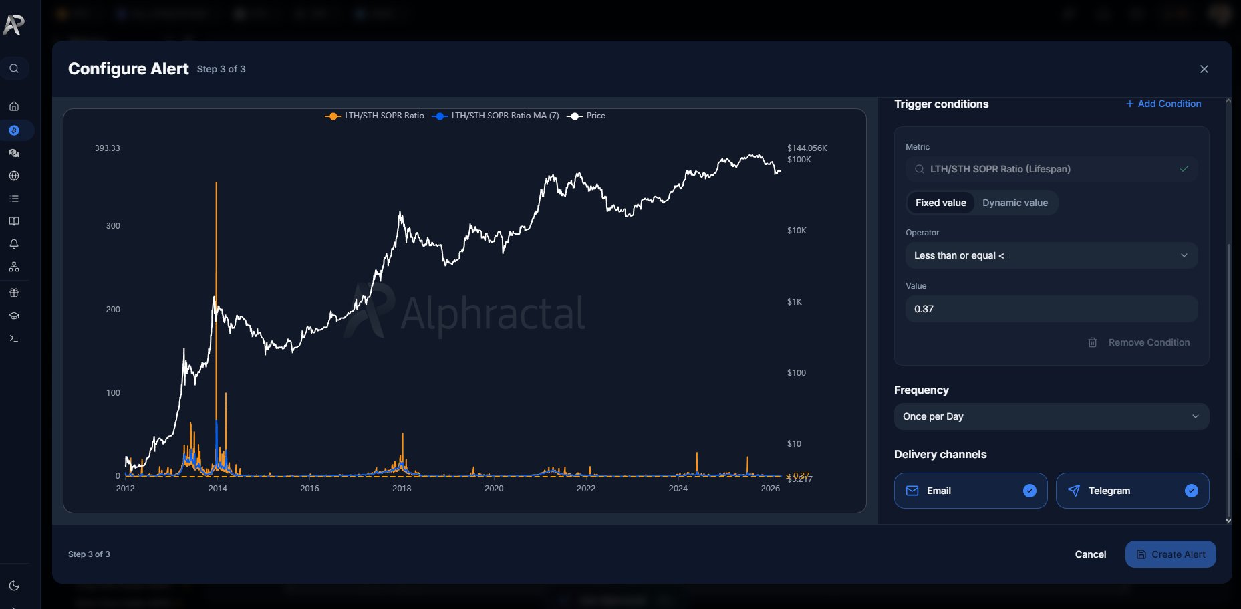Screen dimensions: 1241x609
Task: Select the Fixed value tab
Action: pos(940,203)
